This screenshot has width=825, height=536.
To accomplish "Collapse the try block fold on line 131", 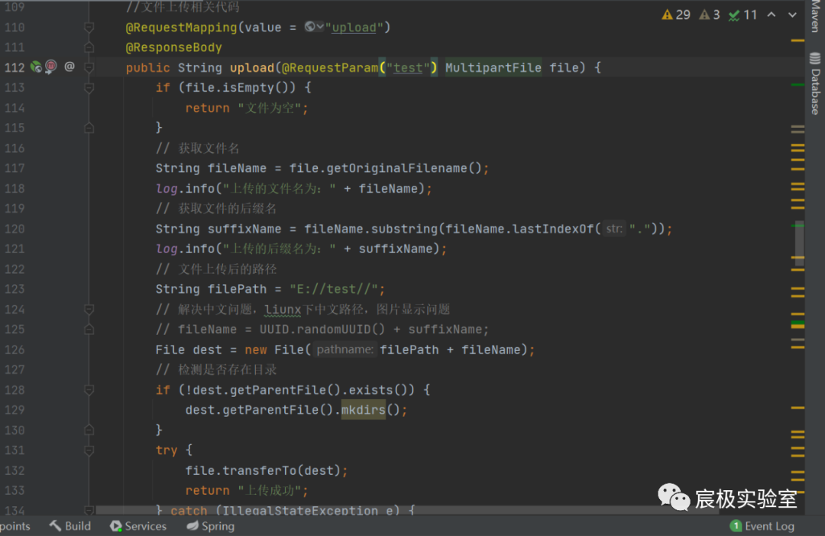I will pyautogui.click(x=89, y=450).
